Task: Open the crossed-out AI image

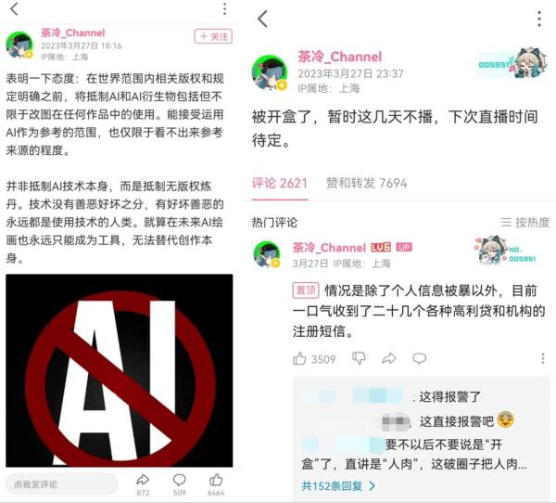Action: (x=120, y=370)
